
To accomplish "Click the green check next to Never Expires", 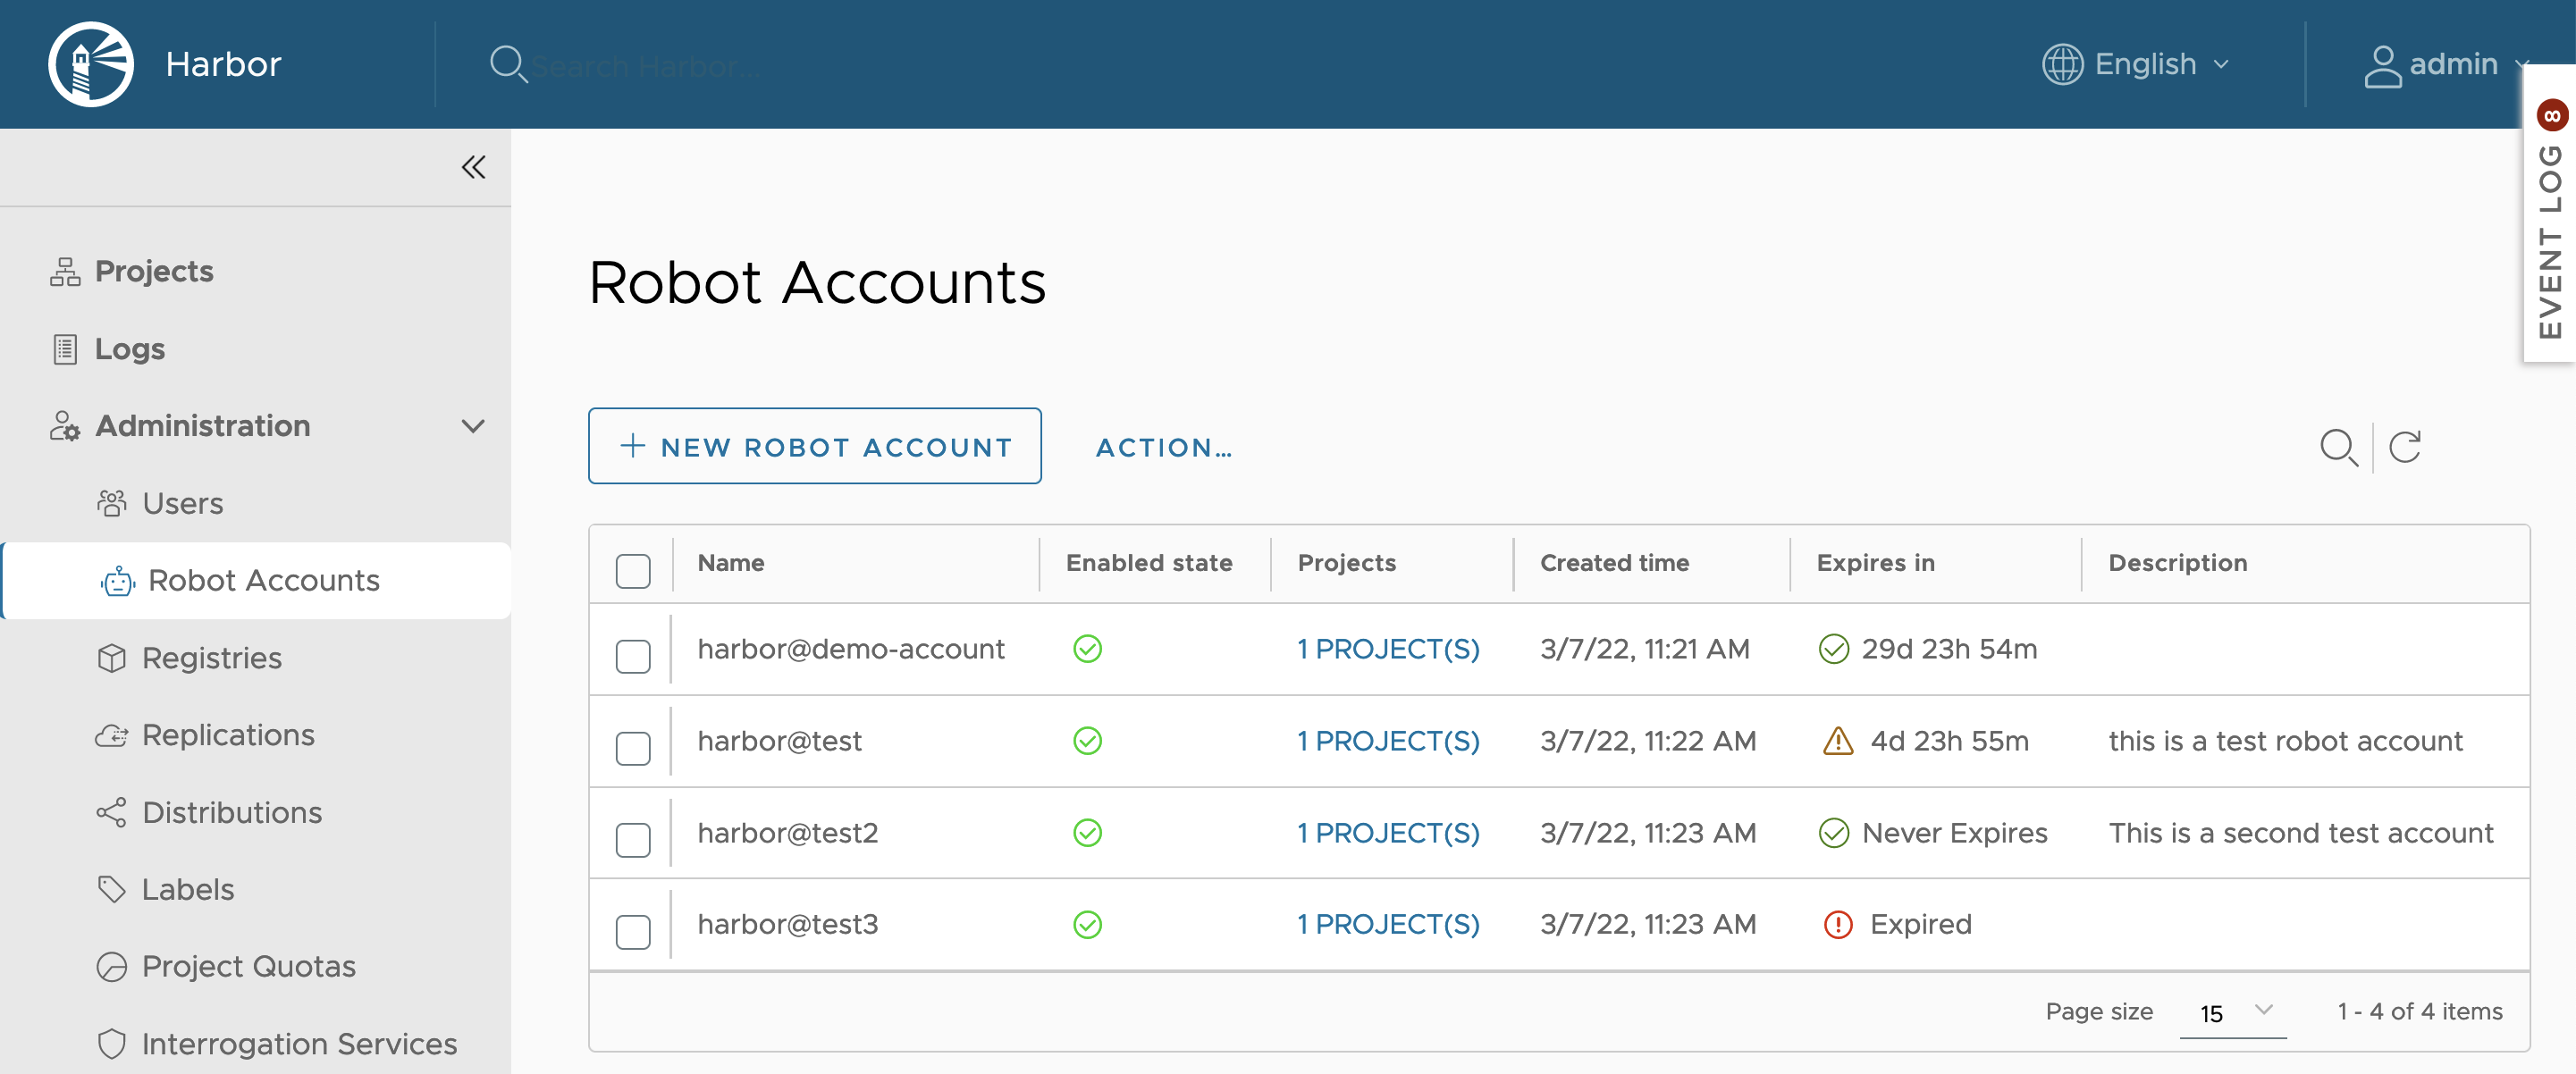I will [1834, 833].
